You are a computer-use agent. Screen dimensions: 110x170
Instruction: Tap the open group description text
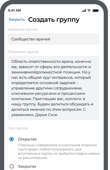[59, 151]
